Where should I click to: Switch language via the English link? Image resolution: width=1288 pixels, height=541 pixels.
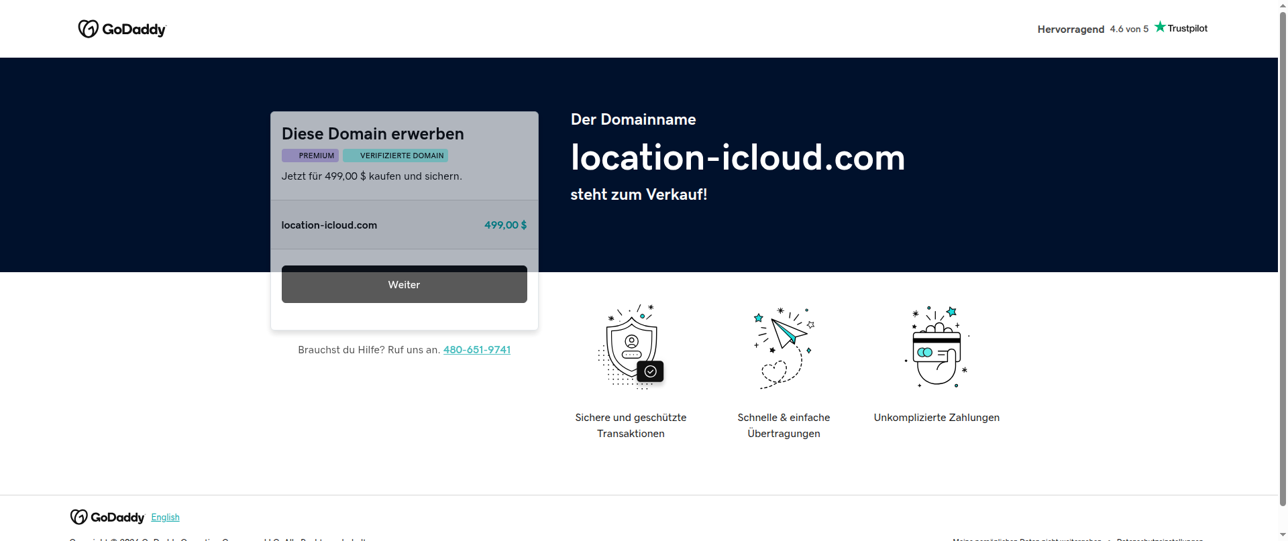166,517
